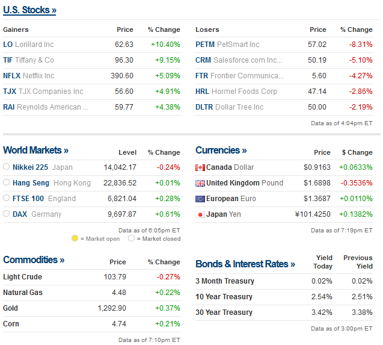This screenshot has width=383, height=345.
Task: Click 30 Year previous yield 3.38%
Action: (x=362, y=312)
